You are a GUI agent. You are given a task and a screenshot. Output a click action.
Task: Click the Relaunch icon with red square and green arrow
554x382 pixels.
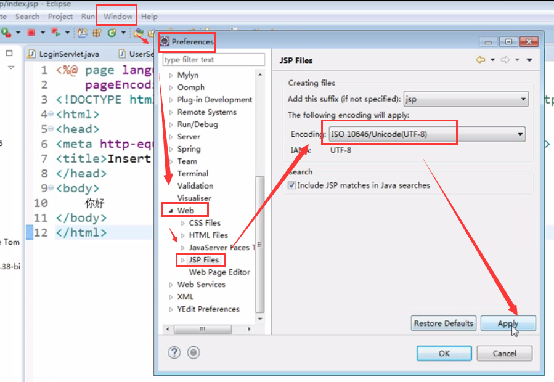click(x=56, y=33)
